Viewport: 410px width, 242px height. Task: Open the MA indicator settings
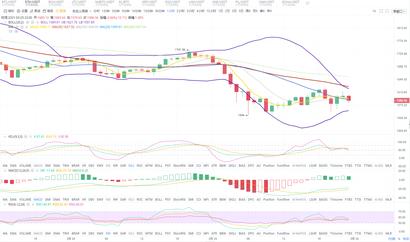click(x=22, y=27)
